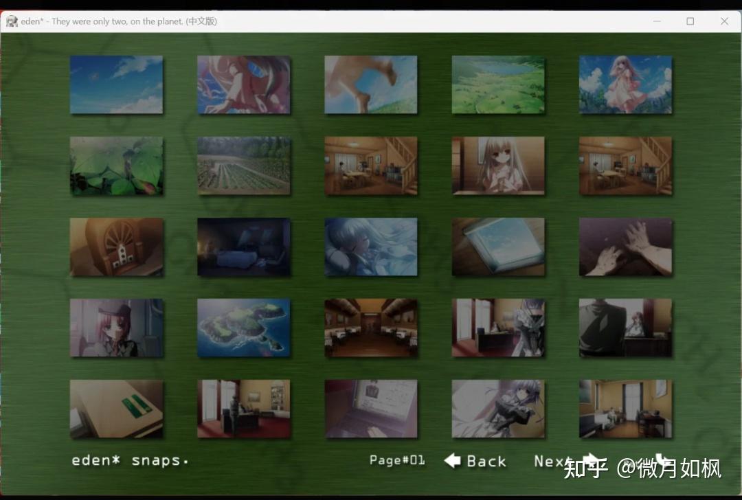Open the green leaves close-up thumbnail
This screenshot has height=500, width=742.
pyautogui.click(x=116, y=166)
